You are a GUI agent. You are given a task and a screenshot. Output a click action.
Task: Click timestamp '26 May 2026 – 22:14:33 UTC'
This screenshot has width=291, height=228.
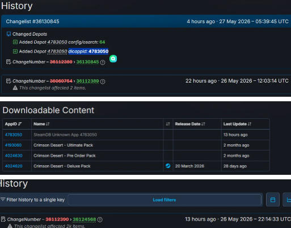pos(255,219)
